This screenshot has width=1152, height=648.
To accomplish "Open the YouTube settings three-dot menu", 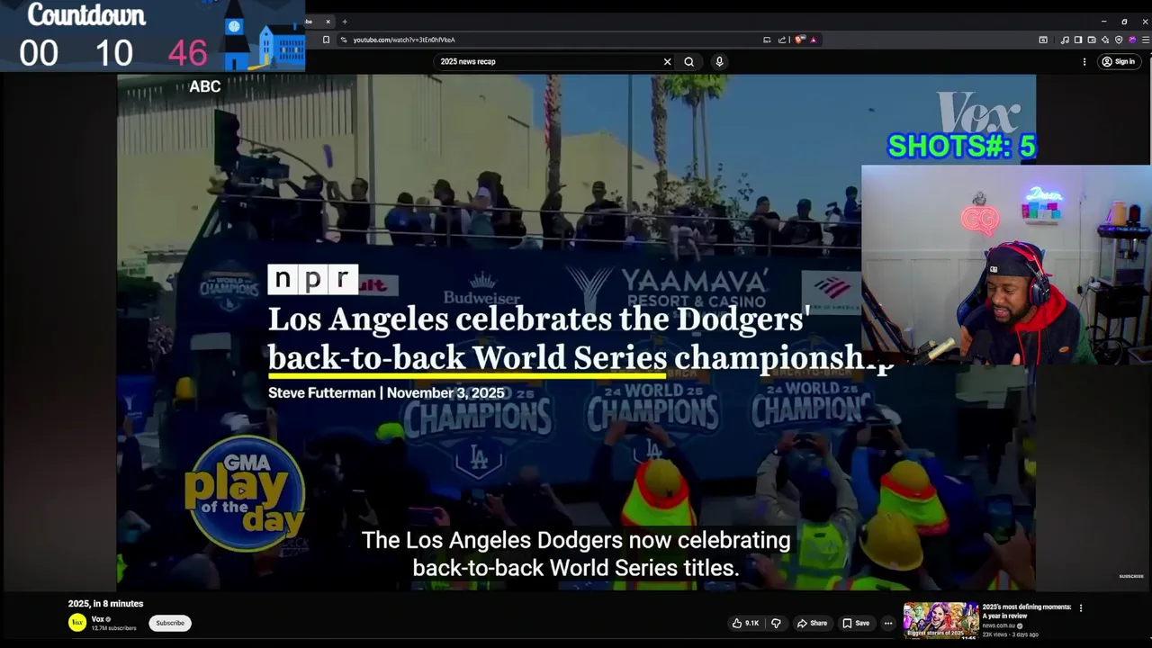I will click(1084, 61).
